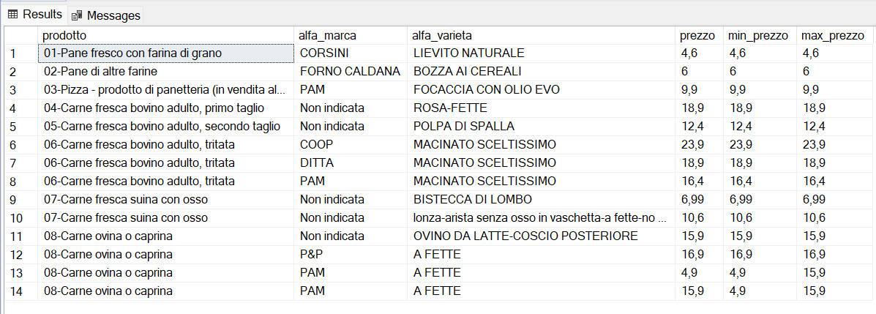This screenshot has height=314, width=876.
Task: Select the prezzo column header
Action: [697, 35]
